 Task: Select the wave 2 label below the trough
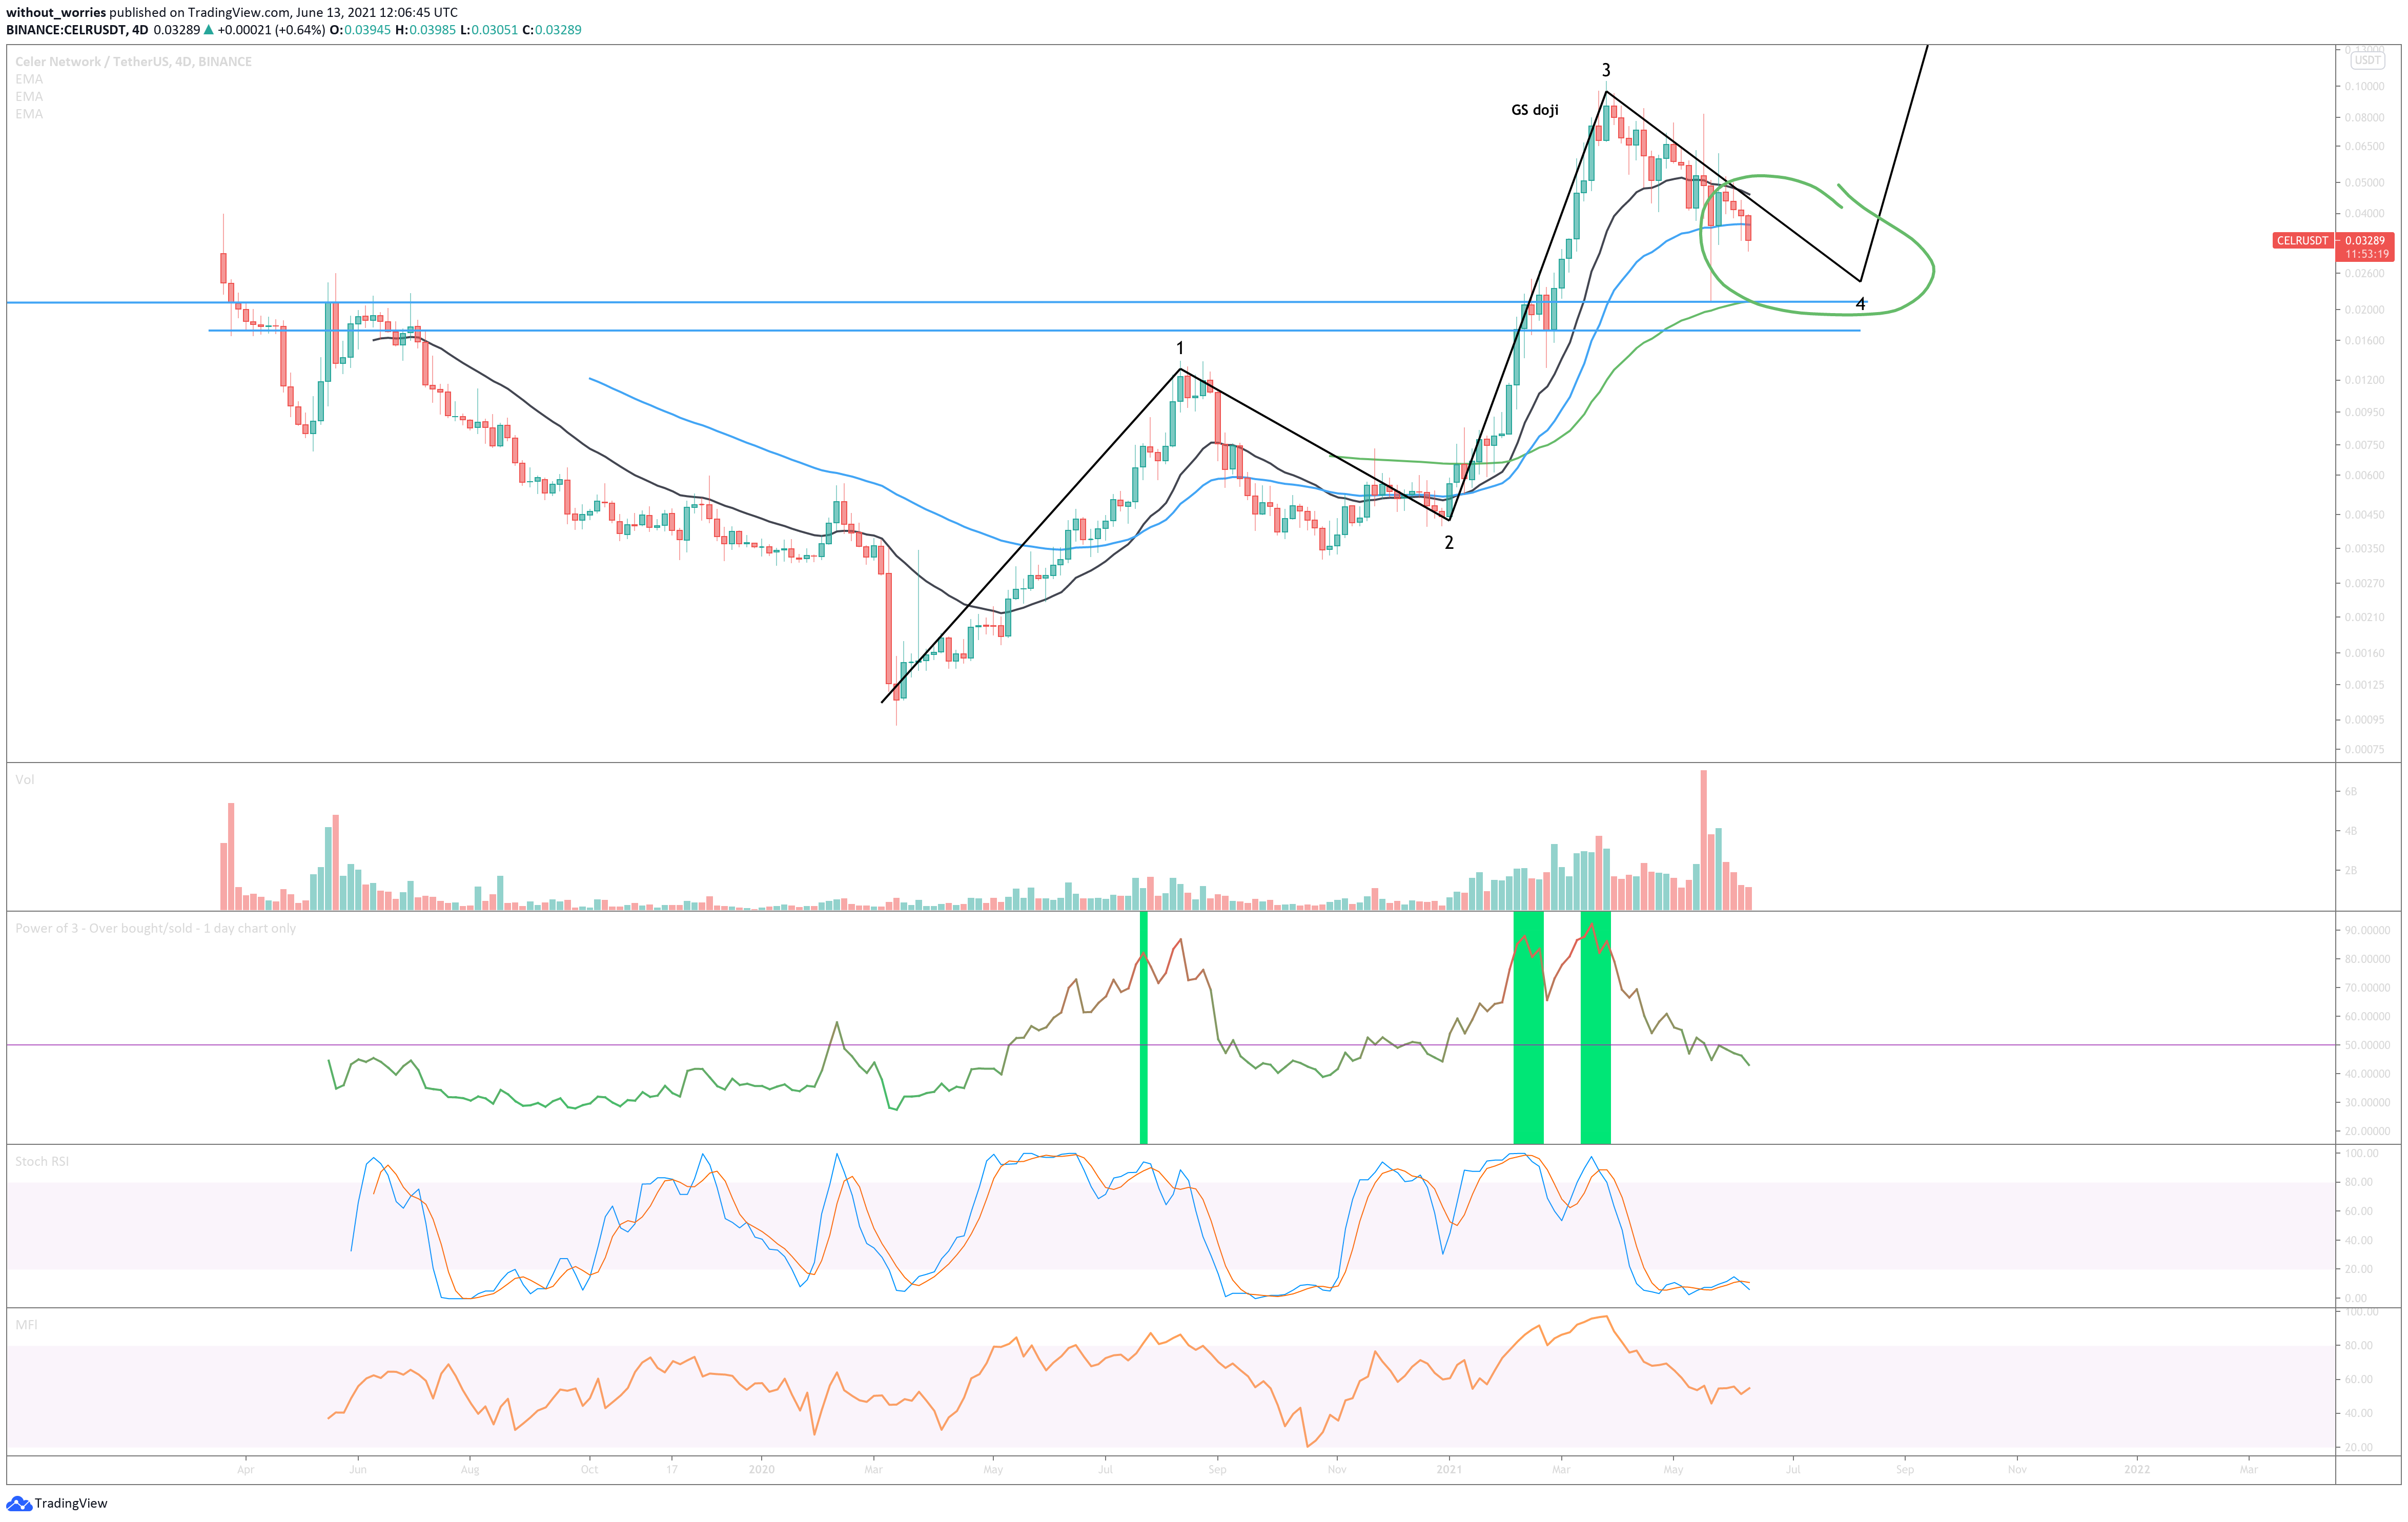[x=1448, y=543]
